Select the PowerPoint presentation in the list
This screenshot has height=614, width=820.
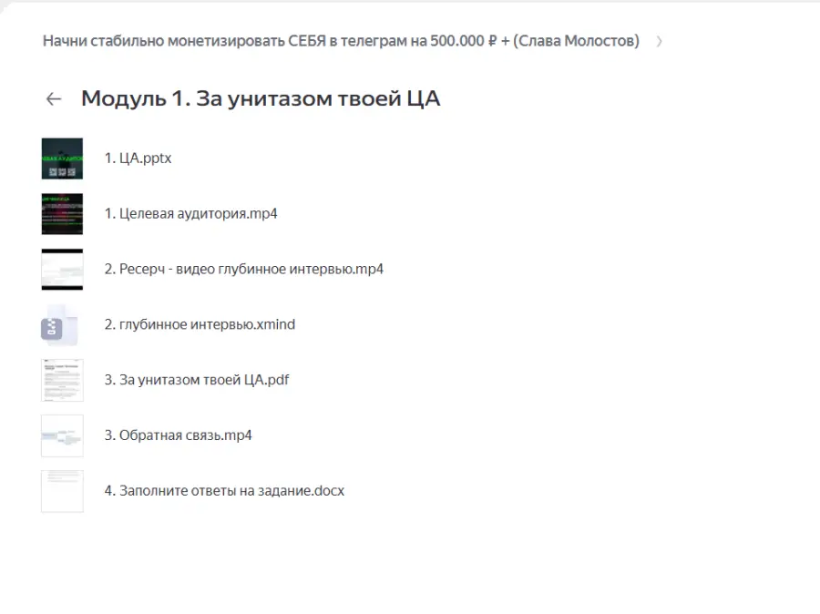coord(138,159)
